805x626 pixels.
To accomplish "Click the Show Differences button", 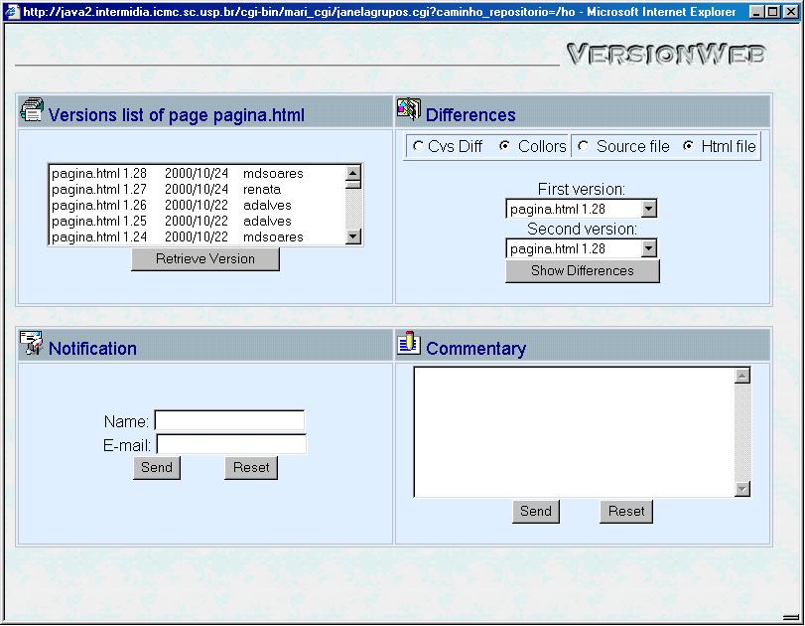I will point(582,270).
